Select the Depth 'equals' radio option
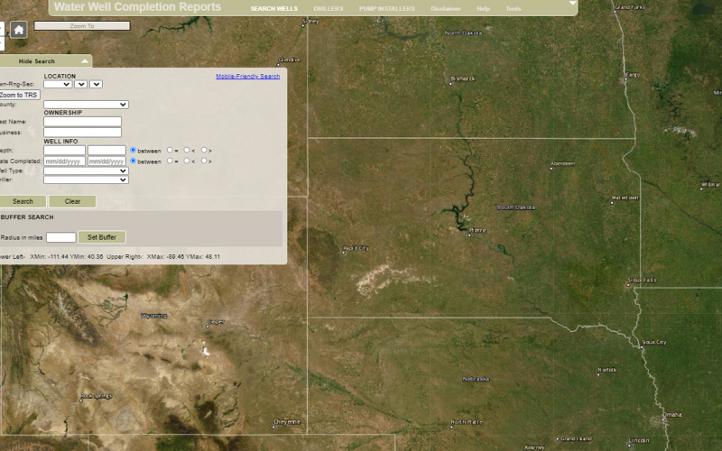This screenshot has height=451, width=722. click(x=171, y=151)
